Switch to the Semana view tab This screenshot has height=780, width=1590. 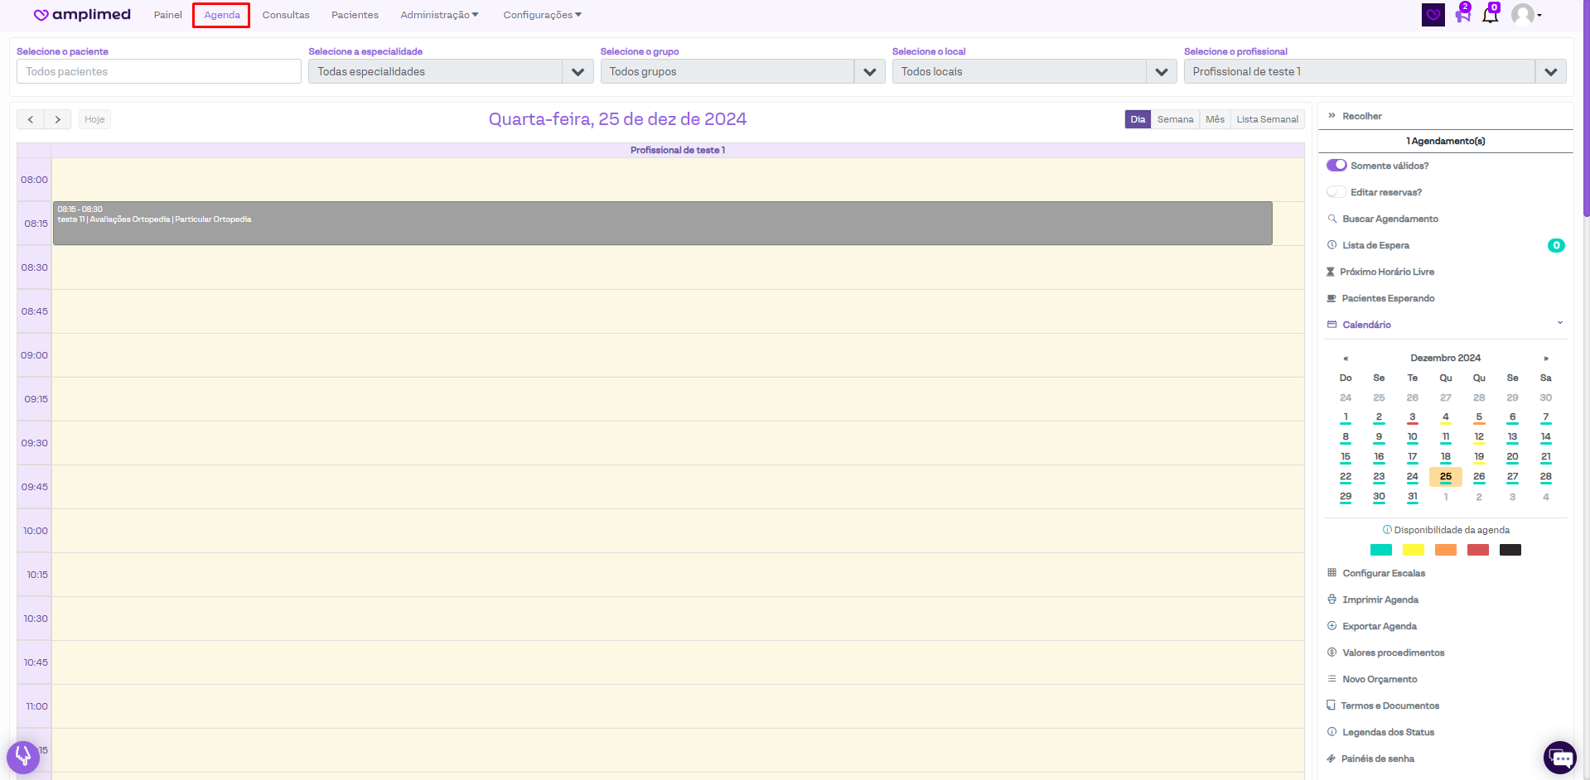1175,119
